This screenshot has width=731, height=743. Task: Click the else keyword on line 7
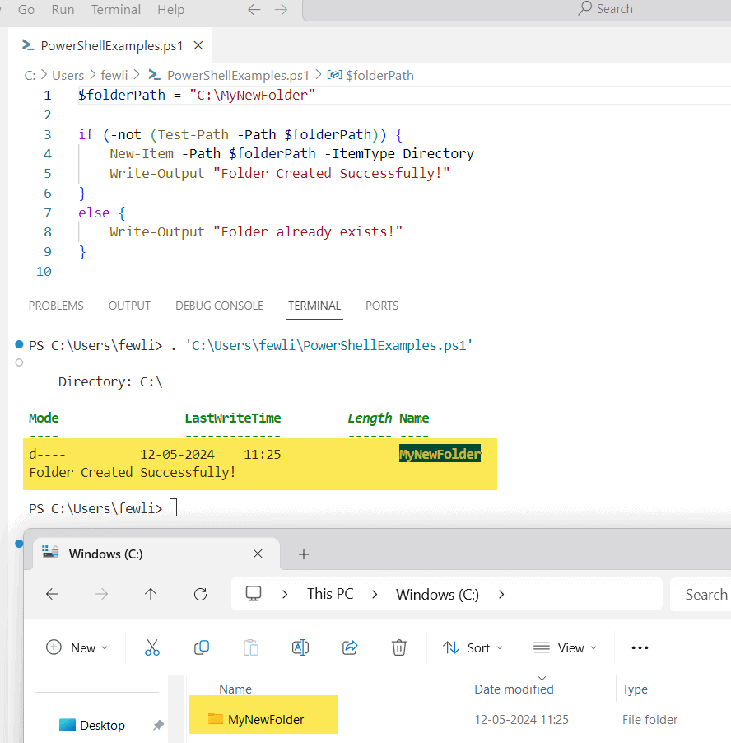coord(94,213)
